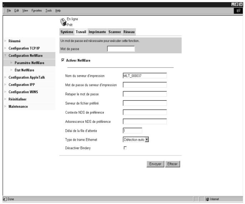Open Paramètre NetWare sub-item
The width and height of the screenshot is (245, 204).
click(29, 63)
